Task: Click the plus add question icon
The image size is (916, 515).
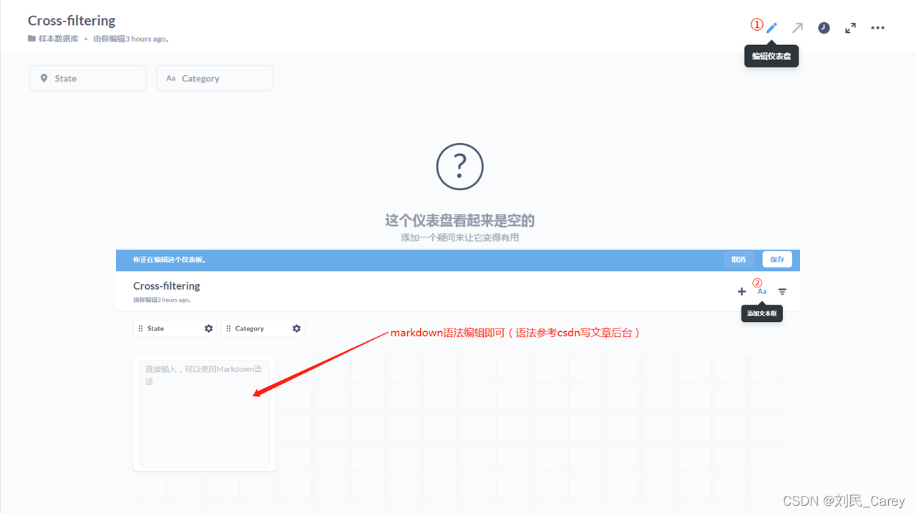Action: click(741, 291)
